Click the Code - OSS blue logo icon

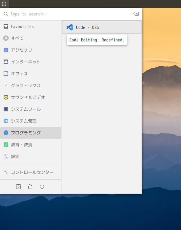click(70, 27)
